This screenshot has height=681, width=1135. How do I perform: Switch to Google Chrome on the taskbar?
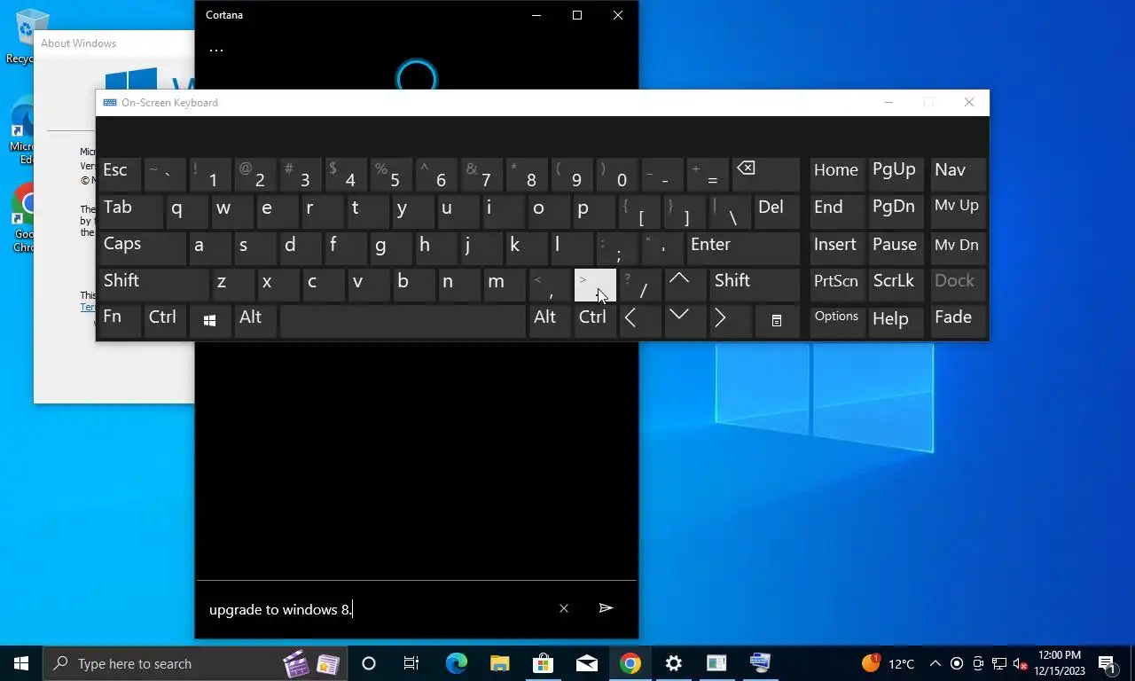(630, 663)
